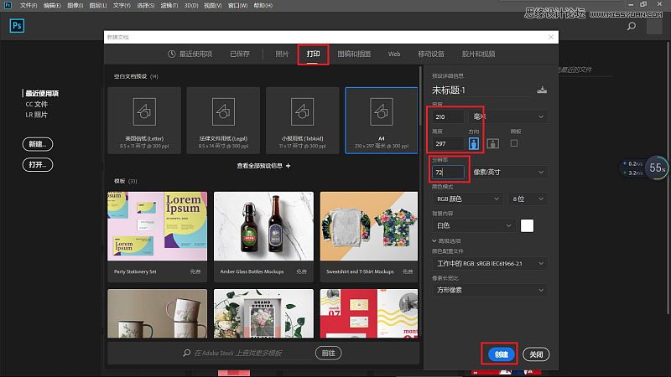
Task: Open the 像素/英寸 resolution unit dropdown
Action: [508, 173]
